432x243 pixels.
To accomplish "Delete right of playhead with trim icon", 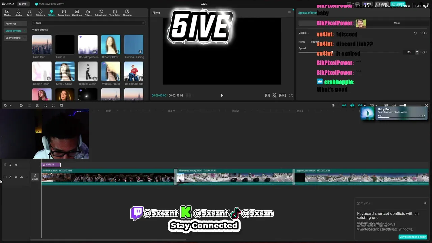I will pyautogui.click(x=53, y=105).
